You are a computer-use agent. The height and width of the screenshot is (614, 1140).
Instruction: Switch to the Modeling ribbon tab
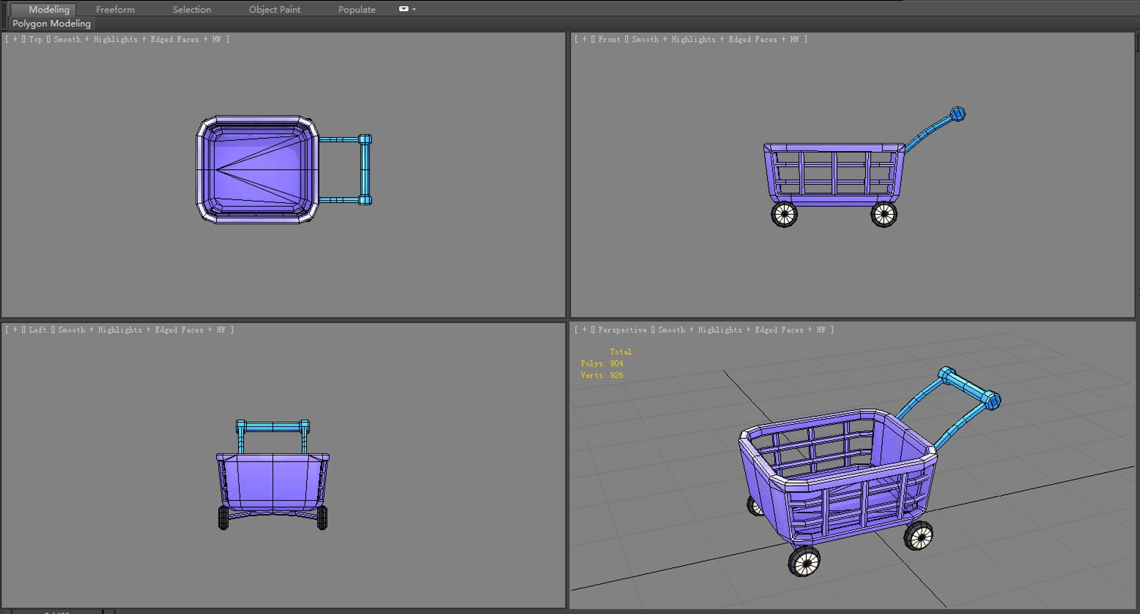pyautogui.click(x=49, y=10)
